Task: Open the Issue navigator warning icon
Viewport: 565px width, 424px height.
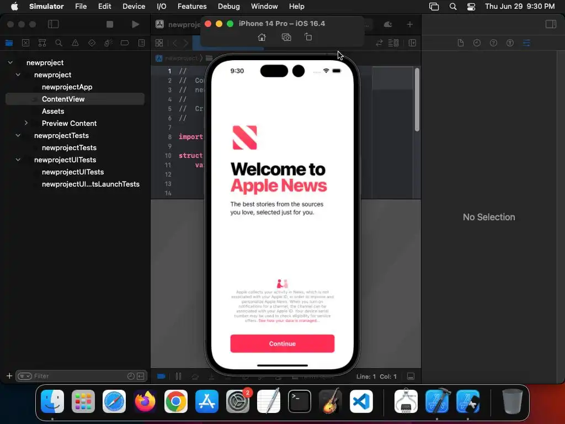Action: coord(75,43)
